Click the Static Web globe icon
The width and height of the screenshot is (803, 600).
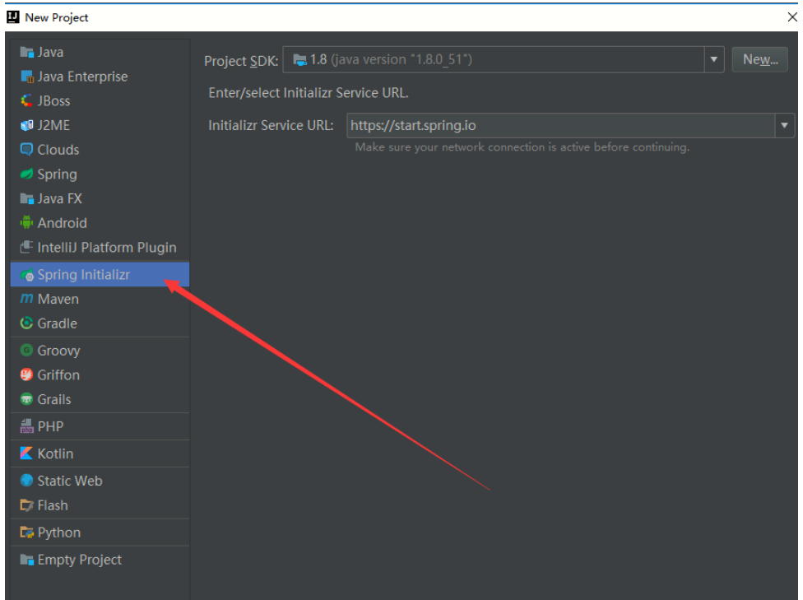[26, 481]
